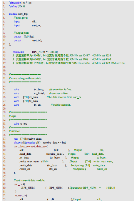This screenshot has width=137, height=204.
Task: Click the [7:0] rx_data; wire declaration
Action: [x=31, y=97]
